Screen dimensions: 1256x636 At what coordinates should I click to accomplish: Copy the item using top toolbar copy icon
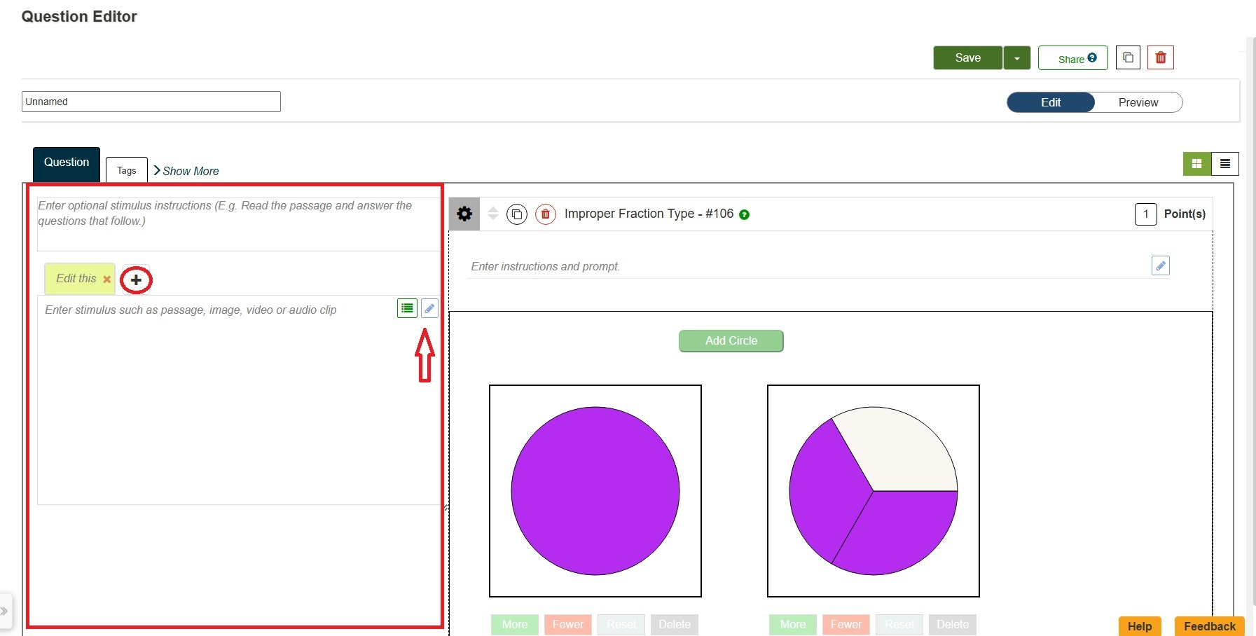pos(1128,57)
